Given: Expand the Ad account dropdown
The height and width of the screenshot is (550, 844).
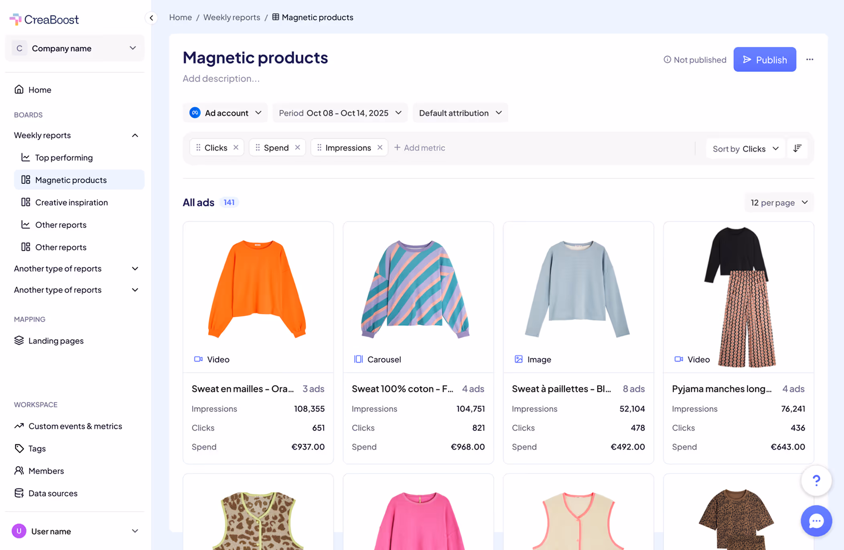Looking at the screenshot, I should click(x=225, y=113).
